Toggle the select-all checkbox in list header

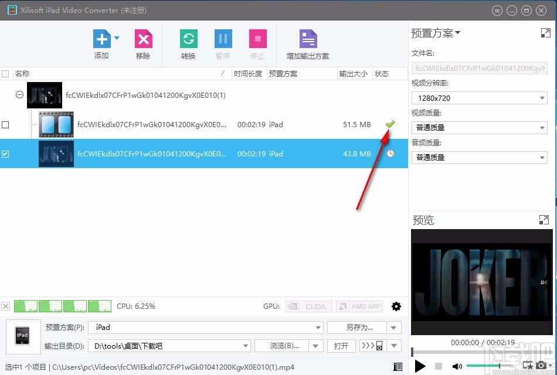point(5,74)
